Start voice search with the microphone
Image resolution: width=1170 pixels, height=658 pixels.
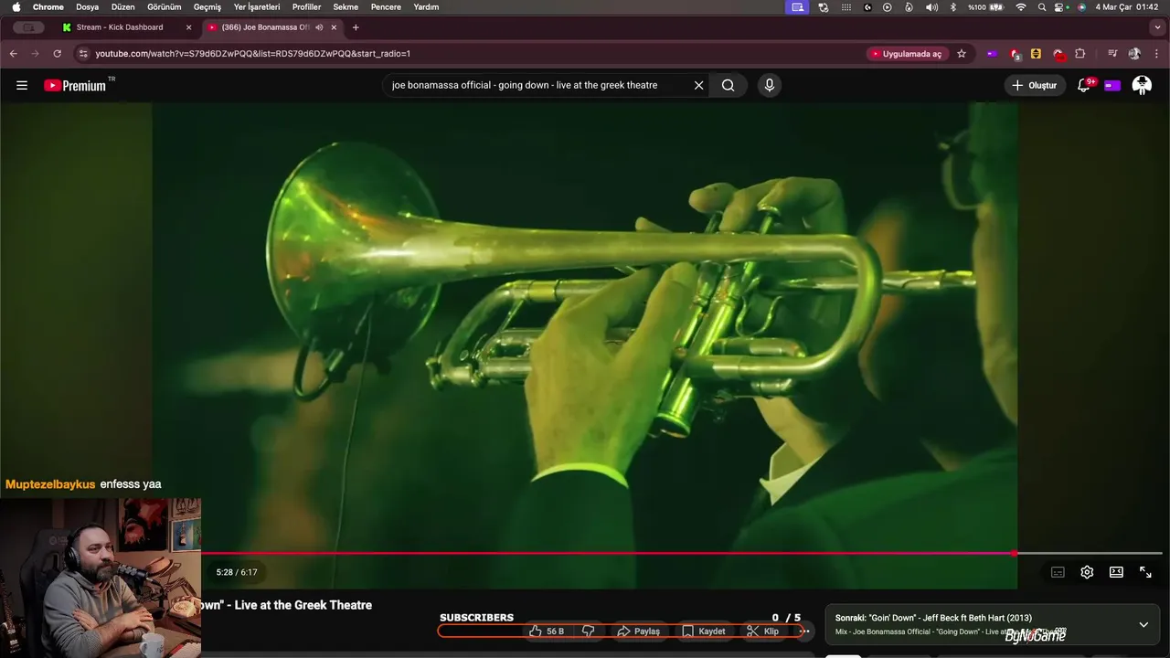[x=770, y=85]
